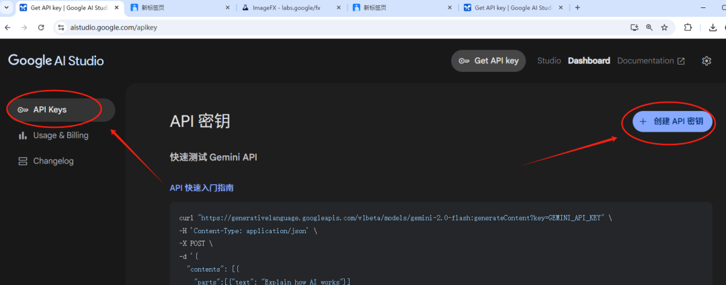Close the second 新标签页 tab
Image resolution: width=726 pixels, height=285 pixels.
coord(450,7)
